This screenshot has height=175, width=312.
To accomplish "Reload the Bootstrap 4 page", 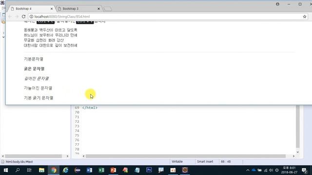I will pos(23,17).
